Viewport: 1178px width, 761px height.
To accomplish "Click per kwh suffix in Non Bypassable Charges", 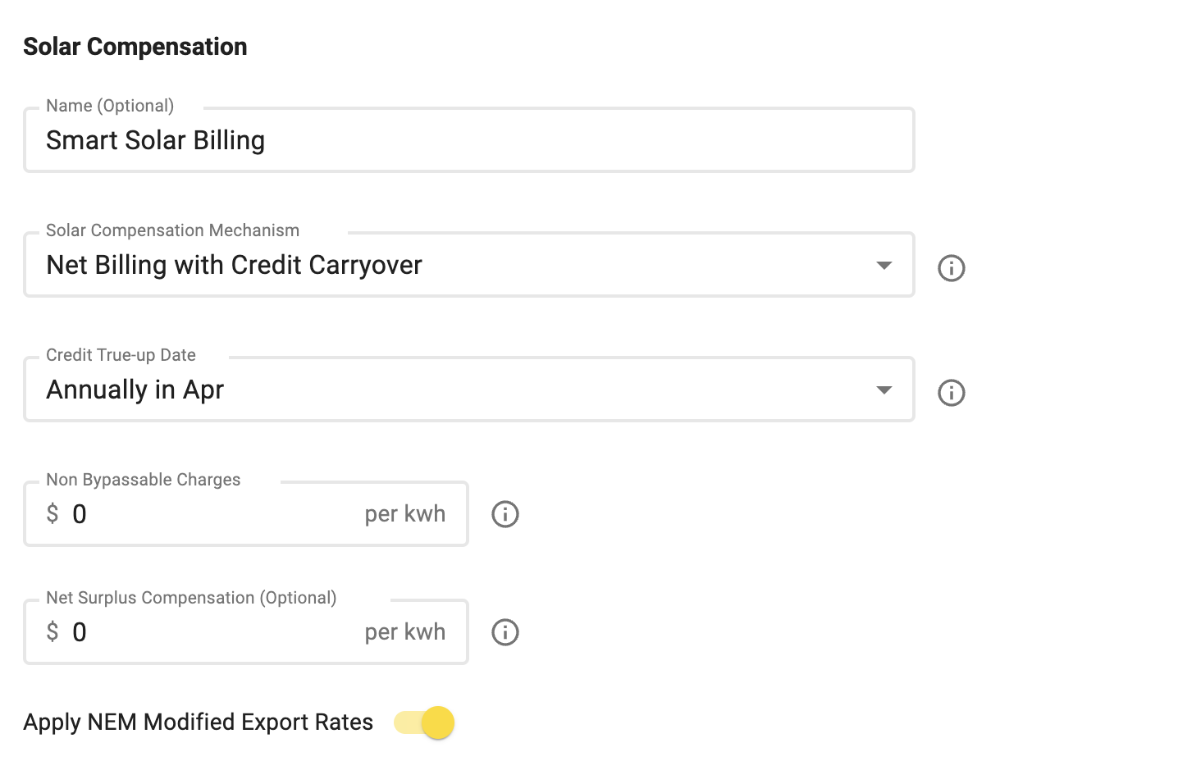I will [x=405, y=514].
